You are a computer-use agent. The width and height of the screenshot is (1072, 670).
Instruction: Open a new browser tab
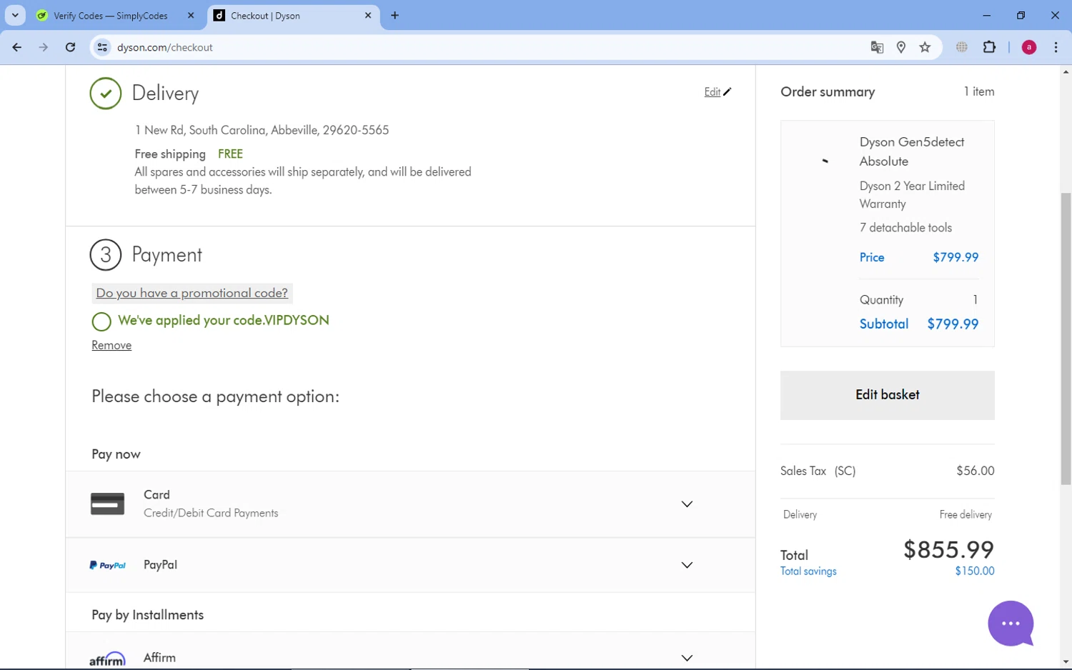(x=394, y=15)
